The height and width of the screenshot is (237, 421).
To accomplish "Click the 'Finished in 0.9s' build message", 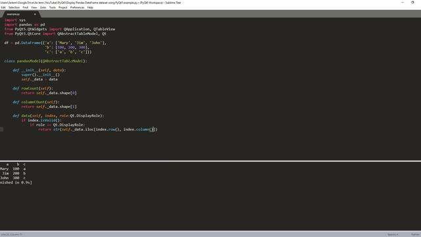I will (16, 183).
